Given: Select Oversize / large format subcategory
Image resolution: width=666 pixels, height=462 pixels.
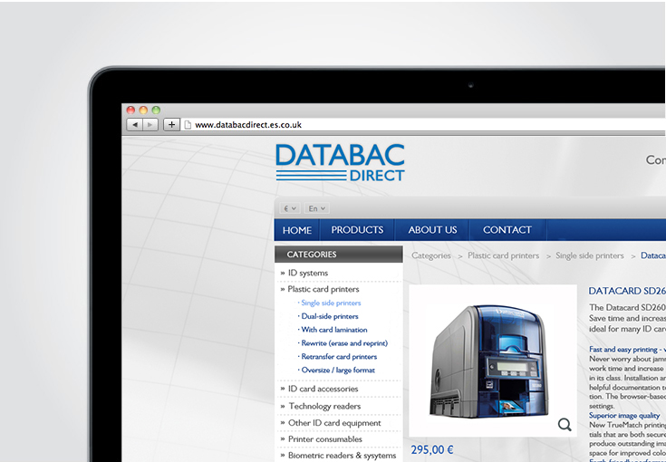Looking at the screenshot, I should (338, 371).
